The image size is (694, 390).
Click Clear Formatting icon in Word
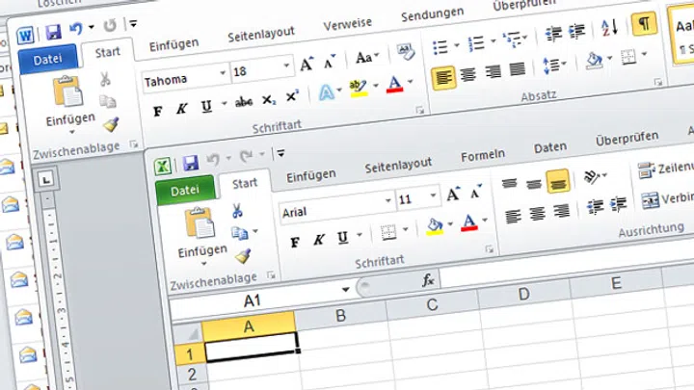point(406,51)
